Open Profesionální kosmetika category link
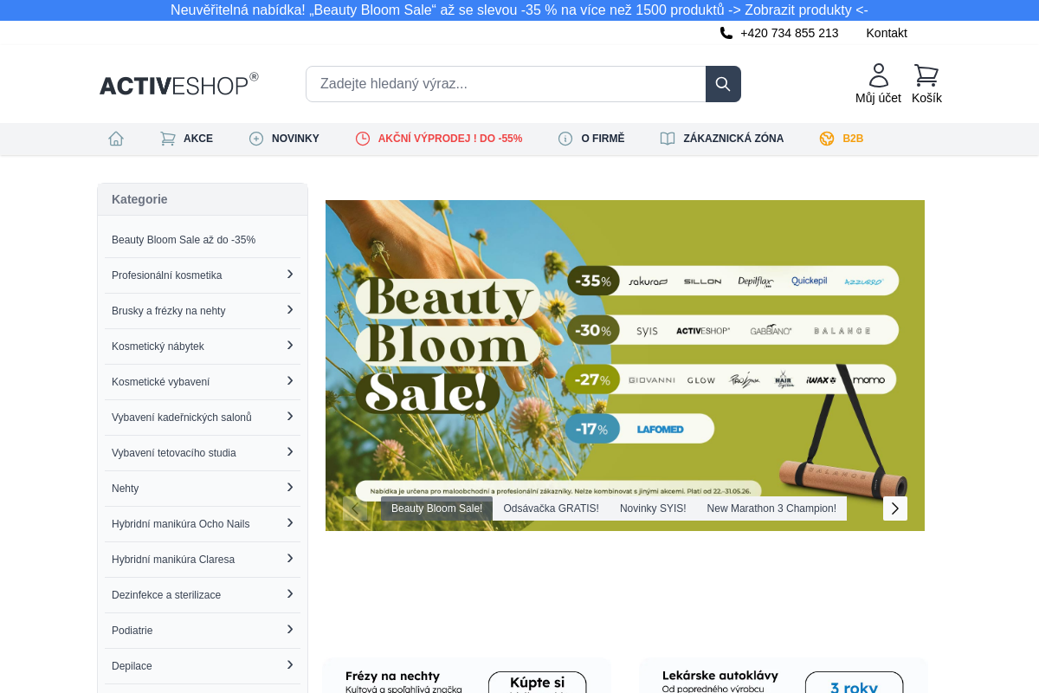1039x693 pixels. click(x=167, y=275)
